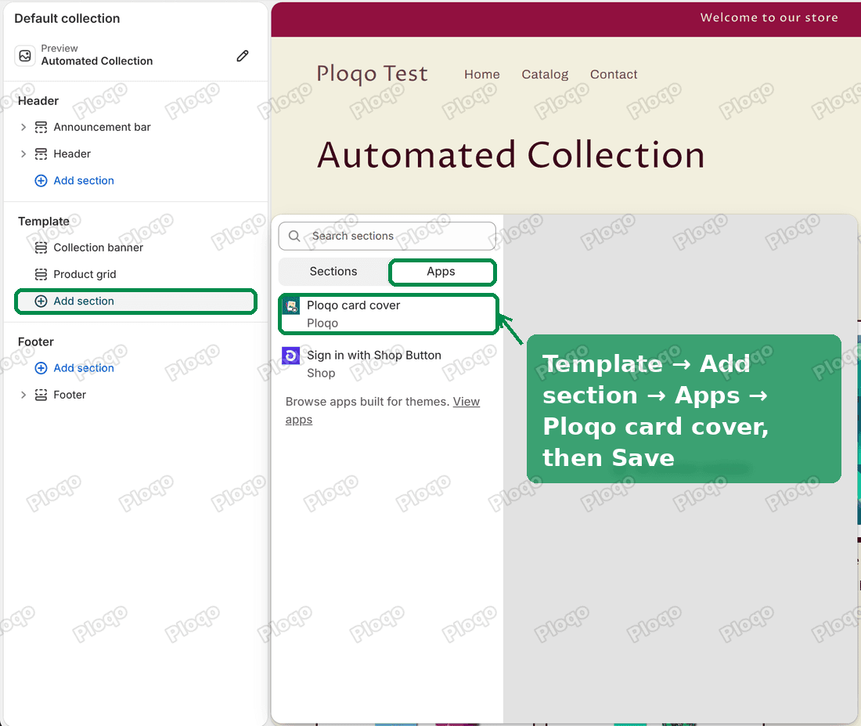Select Header section in the sidebar
The image size is (861, 726).
[72, 154]
